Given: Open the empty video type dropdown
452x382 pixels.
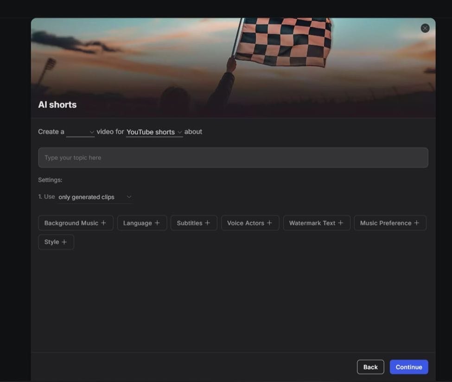Looking at the screenshot, I should (80, 132).
